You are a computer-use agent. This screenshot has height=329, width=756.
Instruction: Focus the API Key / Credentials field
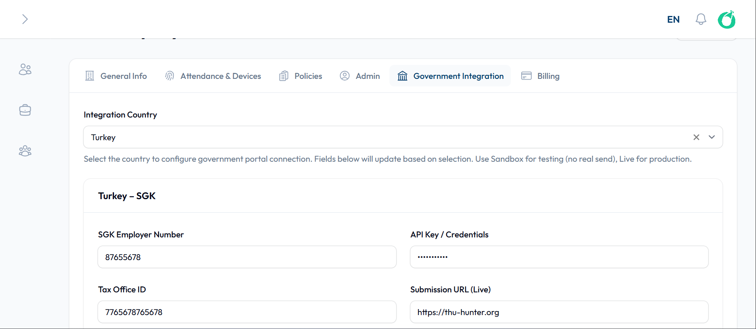pos(559,257)
